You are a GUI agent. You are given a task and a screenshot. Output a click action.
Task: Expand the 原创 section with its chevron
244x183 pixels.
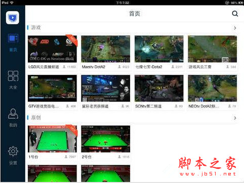tap(235, 118)
